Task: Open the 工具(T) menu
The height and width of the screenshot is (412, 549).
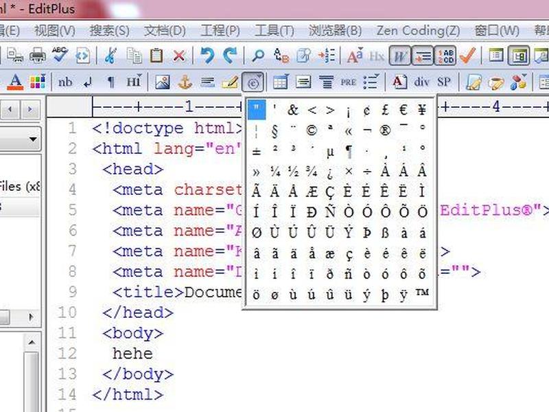Action: pyautogui.click(x=274, y=31)
